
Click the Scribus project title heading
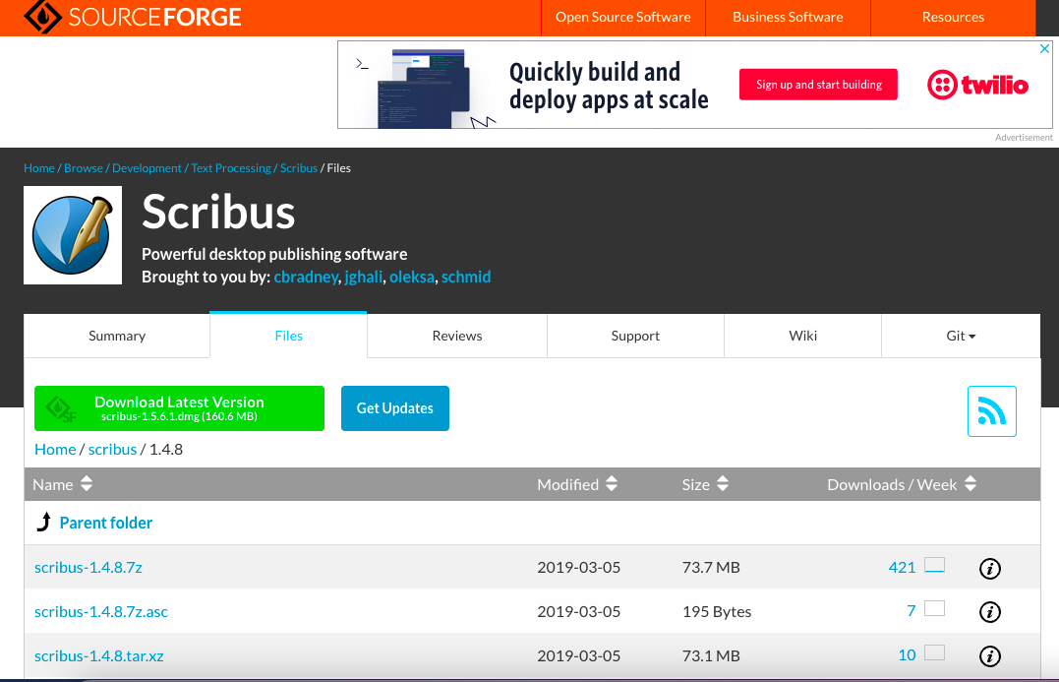point(218,212)
